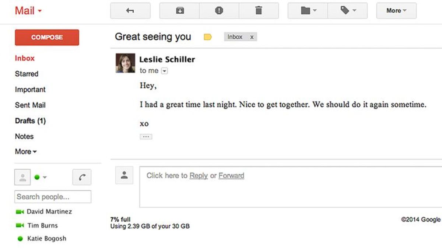The image size is (442, 249).
Task: Click the back arrow toolbar button
Action: pos(130,11)
